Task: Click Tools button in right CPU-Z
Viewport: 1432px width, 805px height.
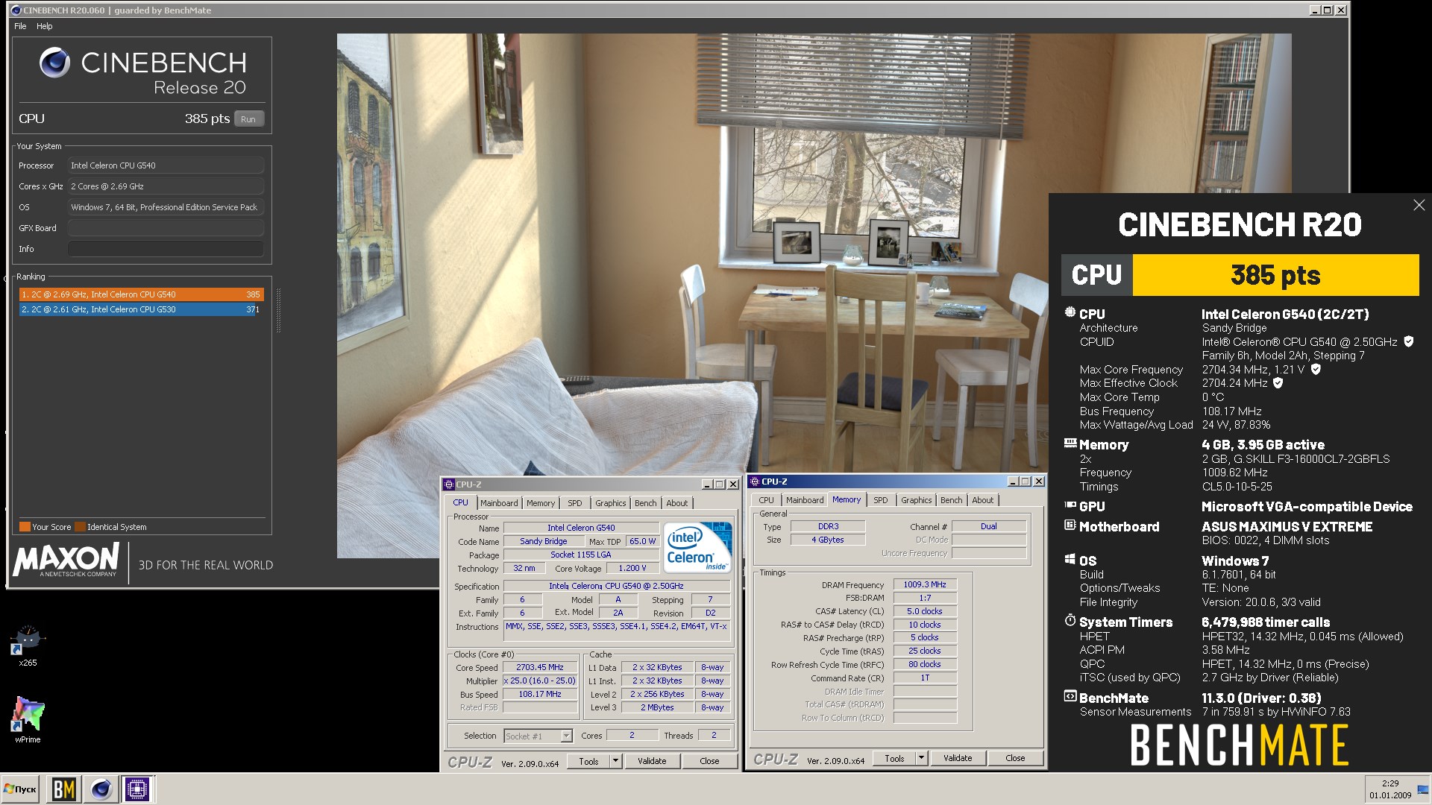Action: pos(894,758)
